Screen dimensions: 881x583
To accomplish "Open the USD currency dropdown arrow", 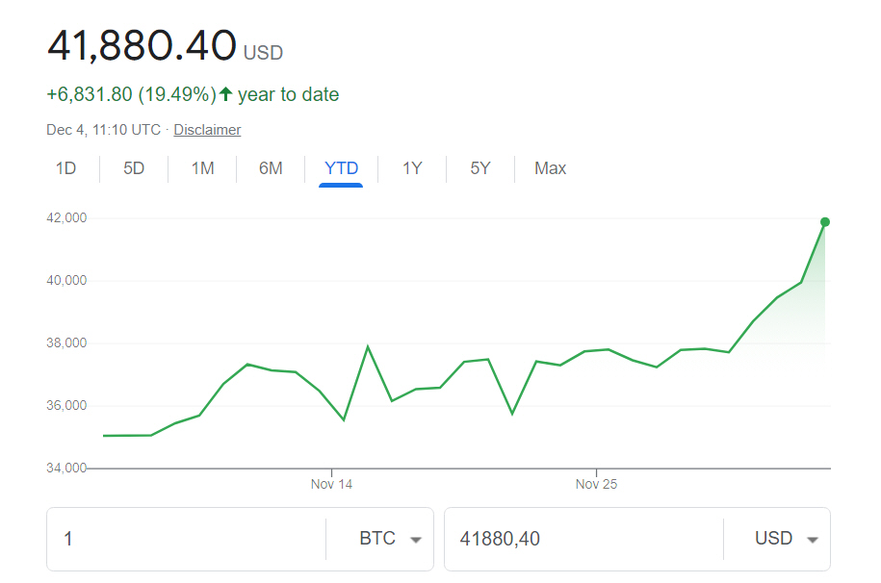I will pos(813,540).
